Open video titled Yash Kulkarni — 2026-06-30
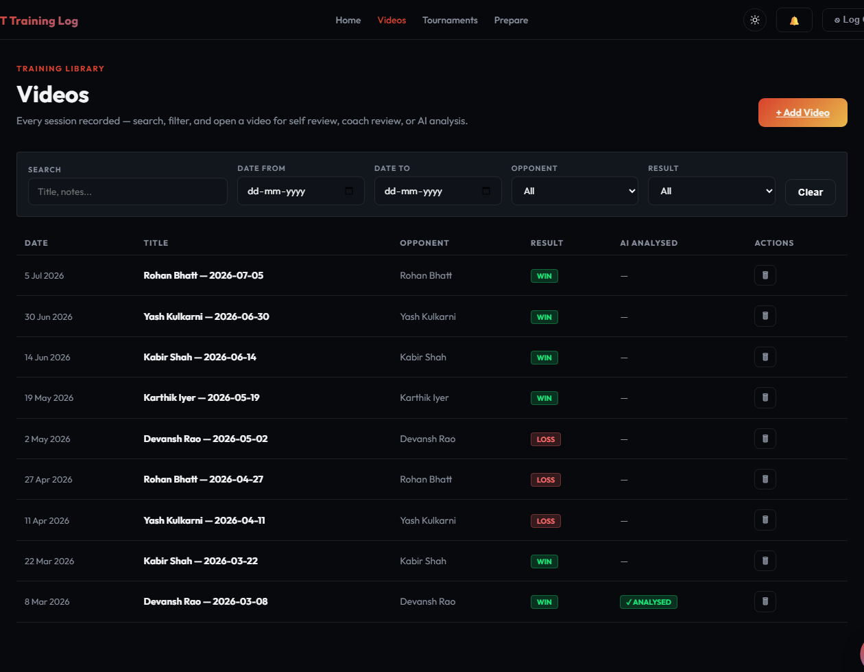864x672 pixels. click(x=206, y=316)
